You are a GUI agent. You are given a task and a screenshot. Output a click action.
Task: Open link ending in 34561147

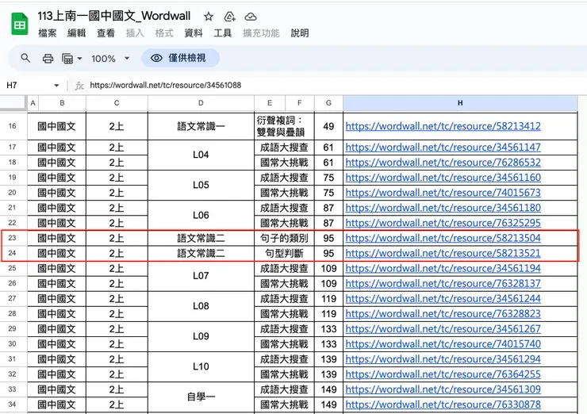(443, 148)
